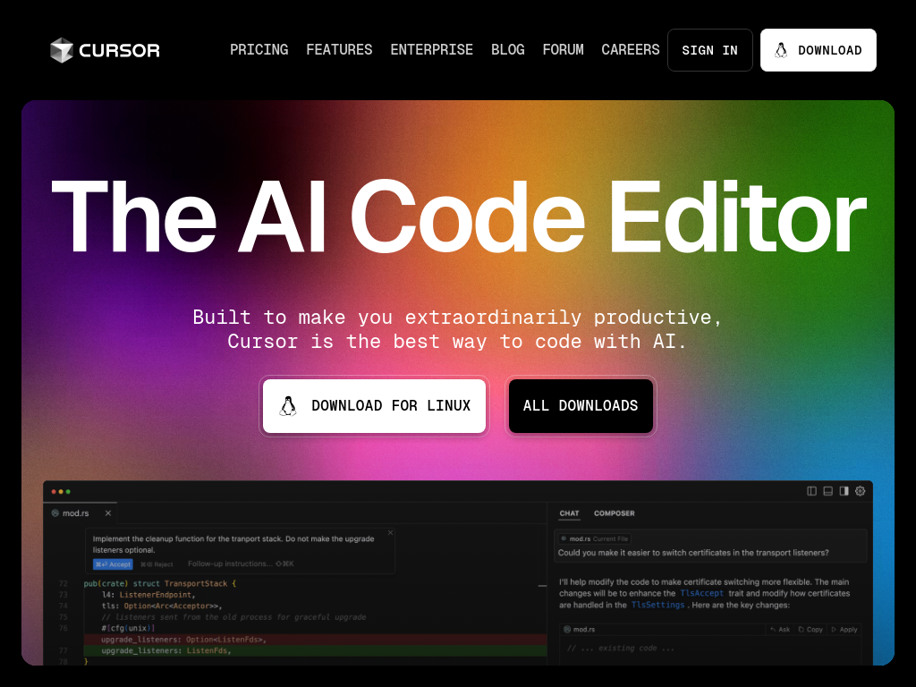This screenshot has width=916, height=687.
Task: Open the Enterprise menu item
Action: pos(432,50)
